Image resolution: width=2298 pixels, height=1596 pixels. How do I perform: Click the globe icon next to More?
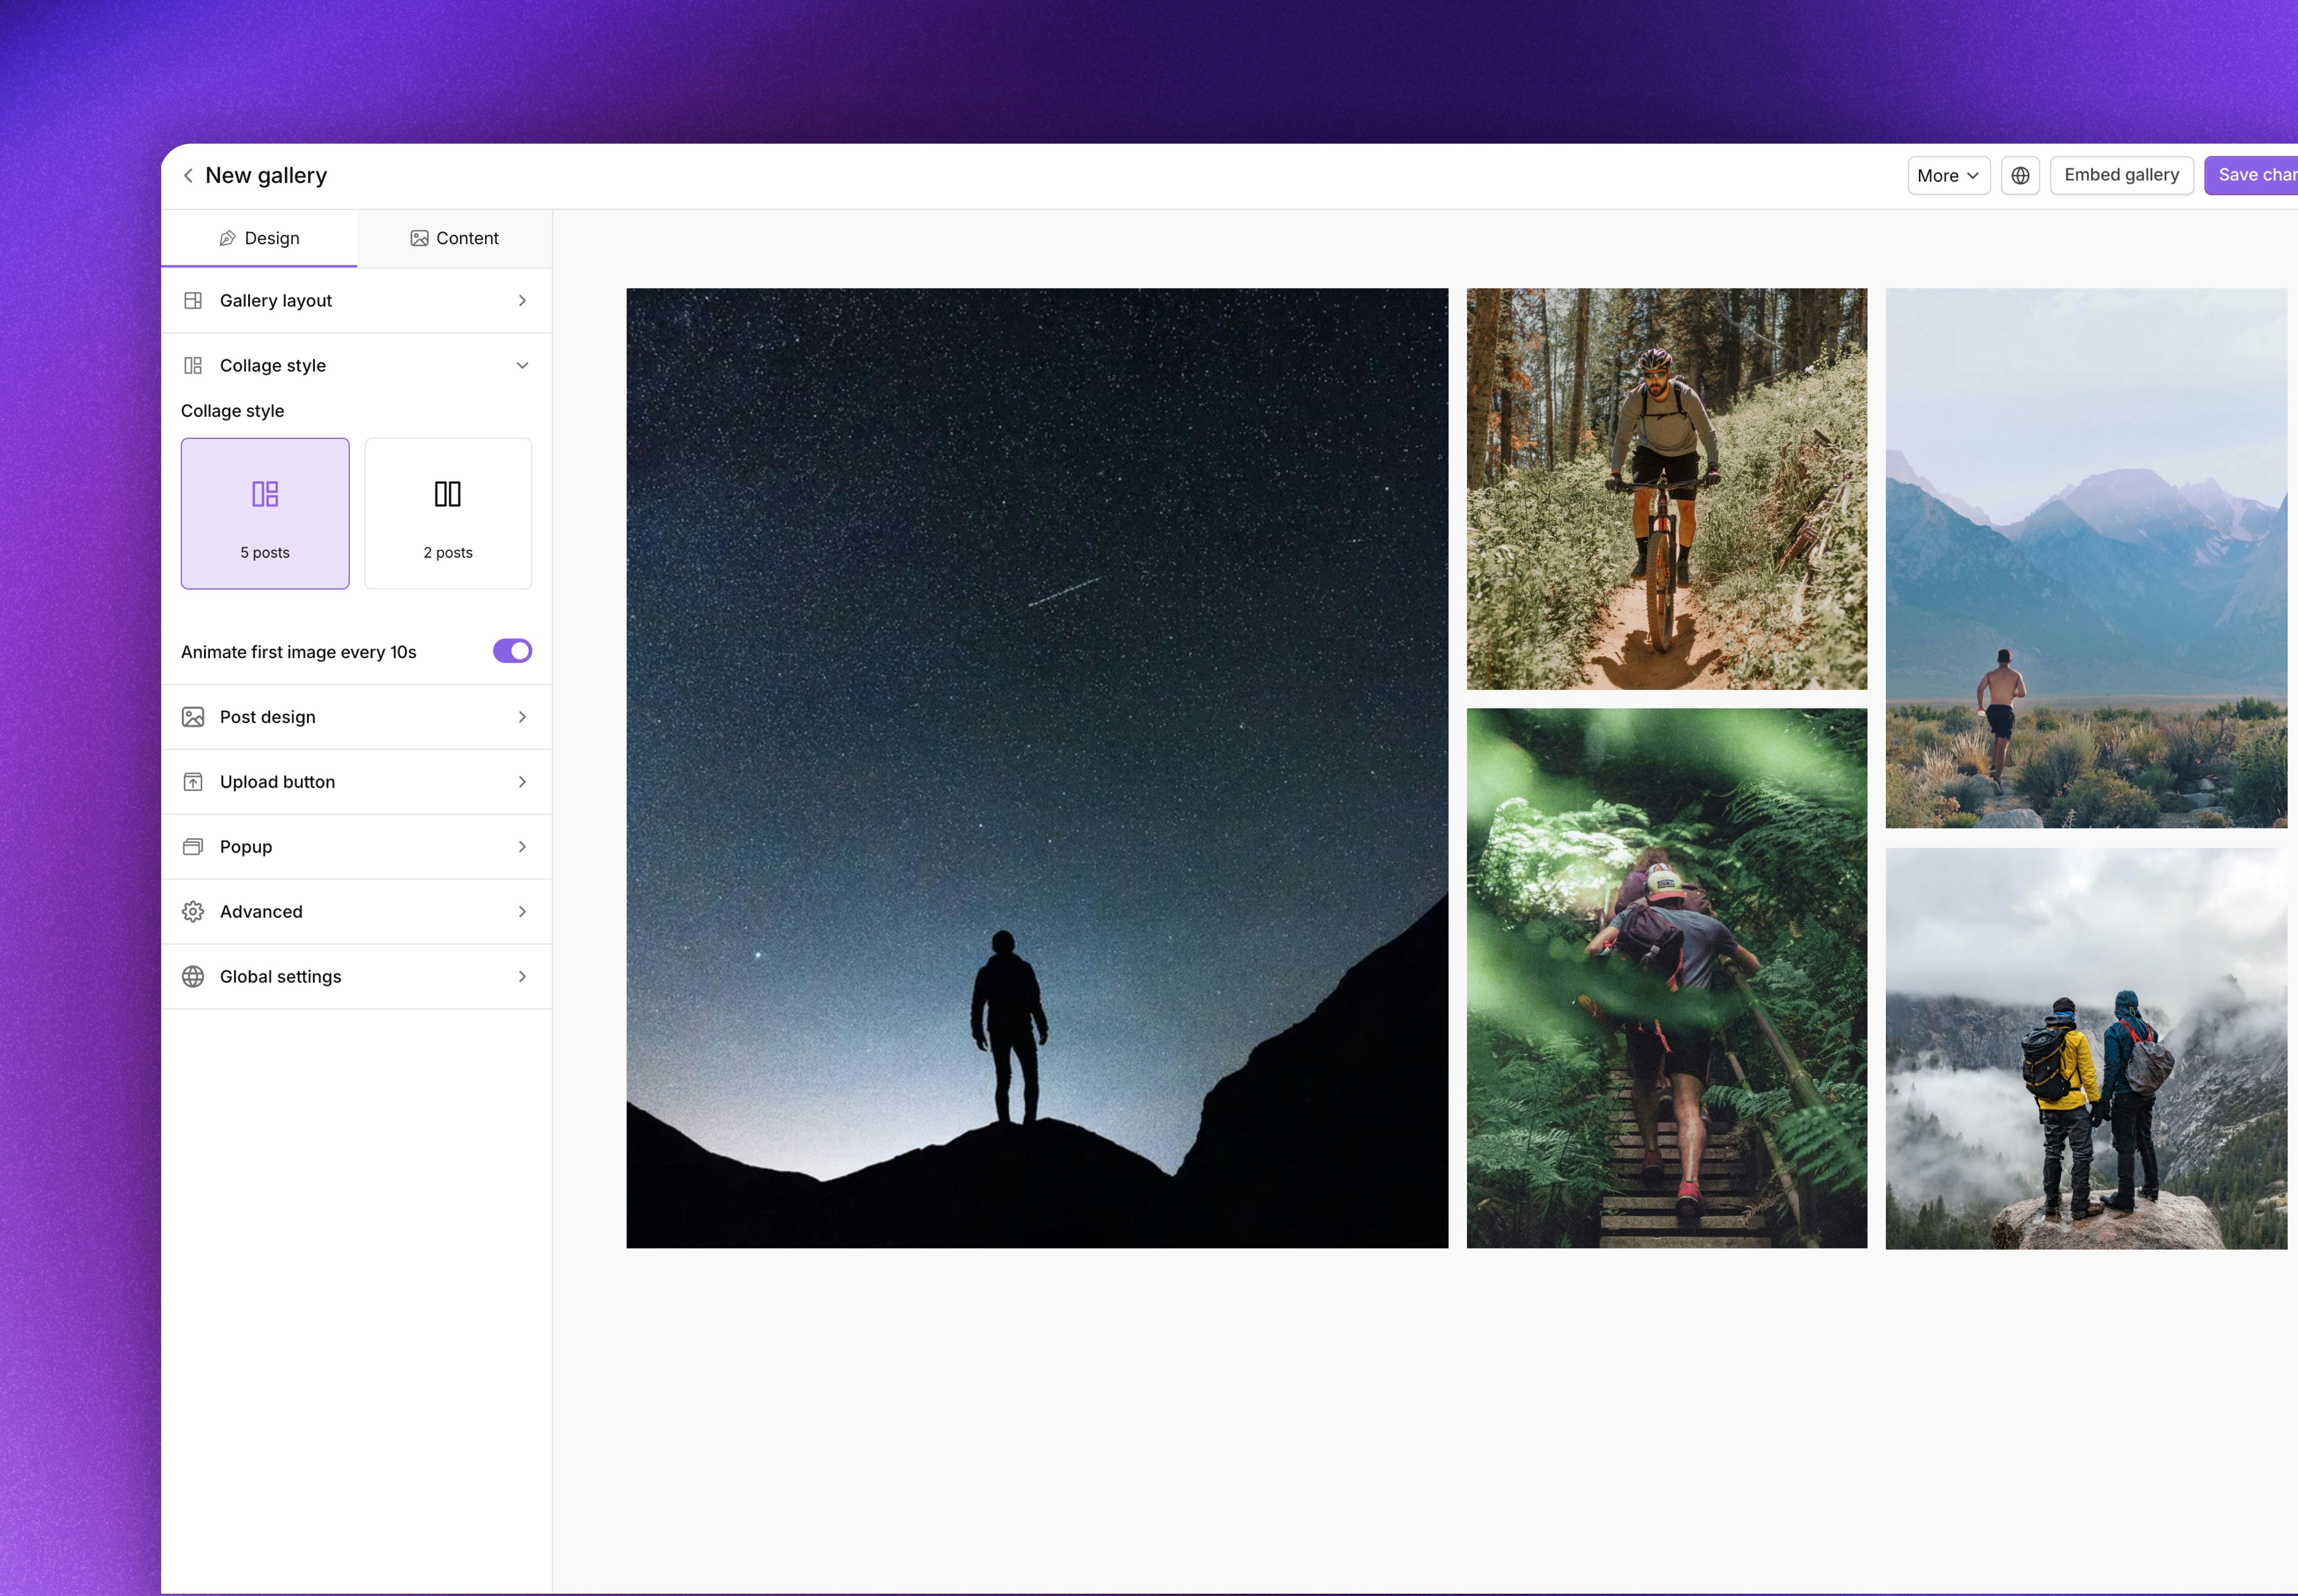pos(2019,175)
